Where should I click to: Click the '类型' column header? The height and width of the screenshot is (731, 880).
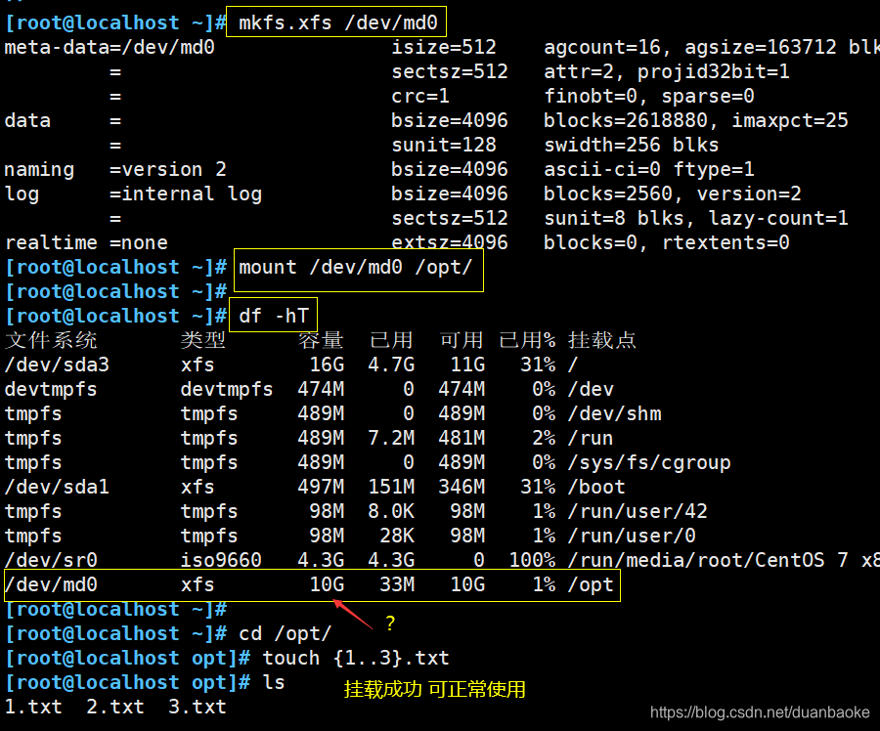[x=203, y=340]
